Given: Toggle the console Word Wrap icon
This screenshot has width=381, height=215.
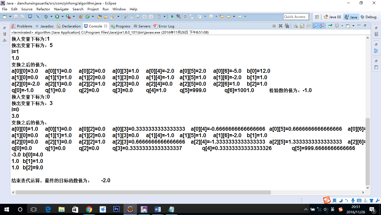Looking at the screenshot, I should pyautogui.click(x=308, y=26).
